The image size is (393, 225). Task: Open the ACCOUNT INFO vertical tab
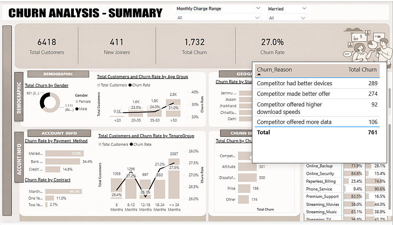pos(19,157)
